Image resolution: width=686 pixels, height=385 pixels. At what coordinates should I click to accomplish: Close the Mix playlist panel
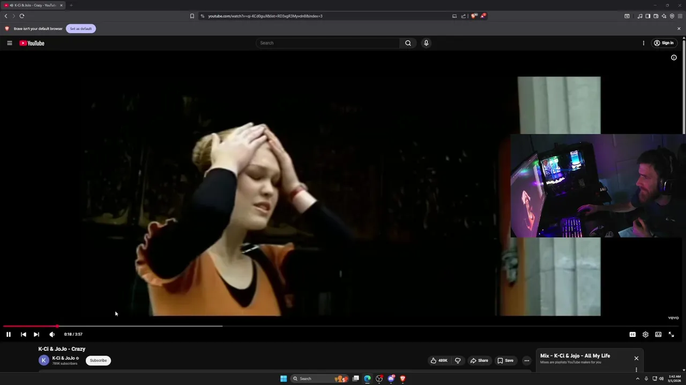point(636,358)
